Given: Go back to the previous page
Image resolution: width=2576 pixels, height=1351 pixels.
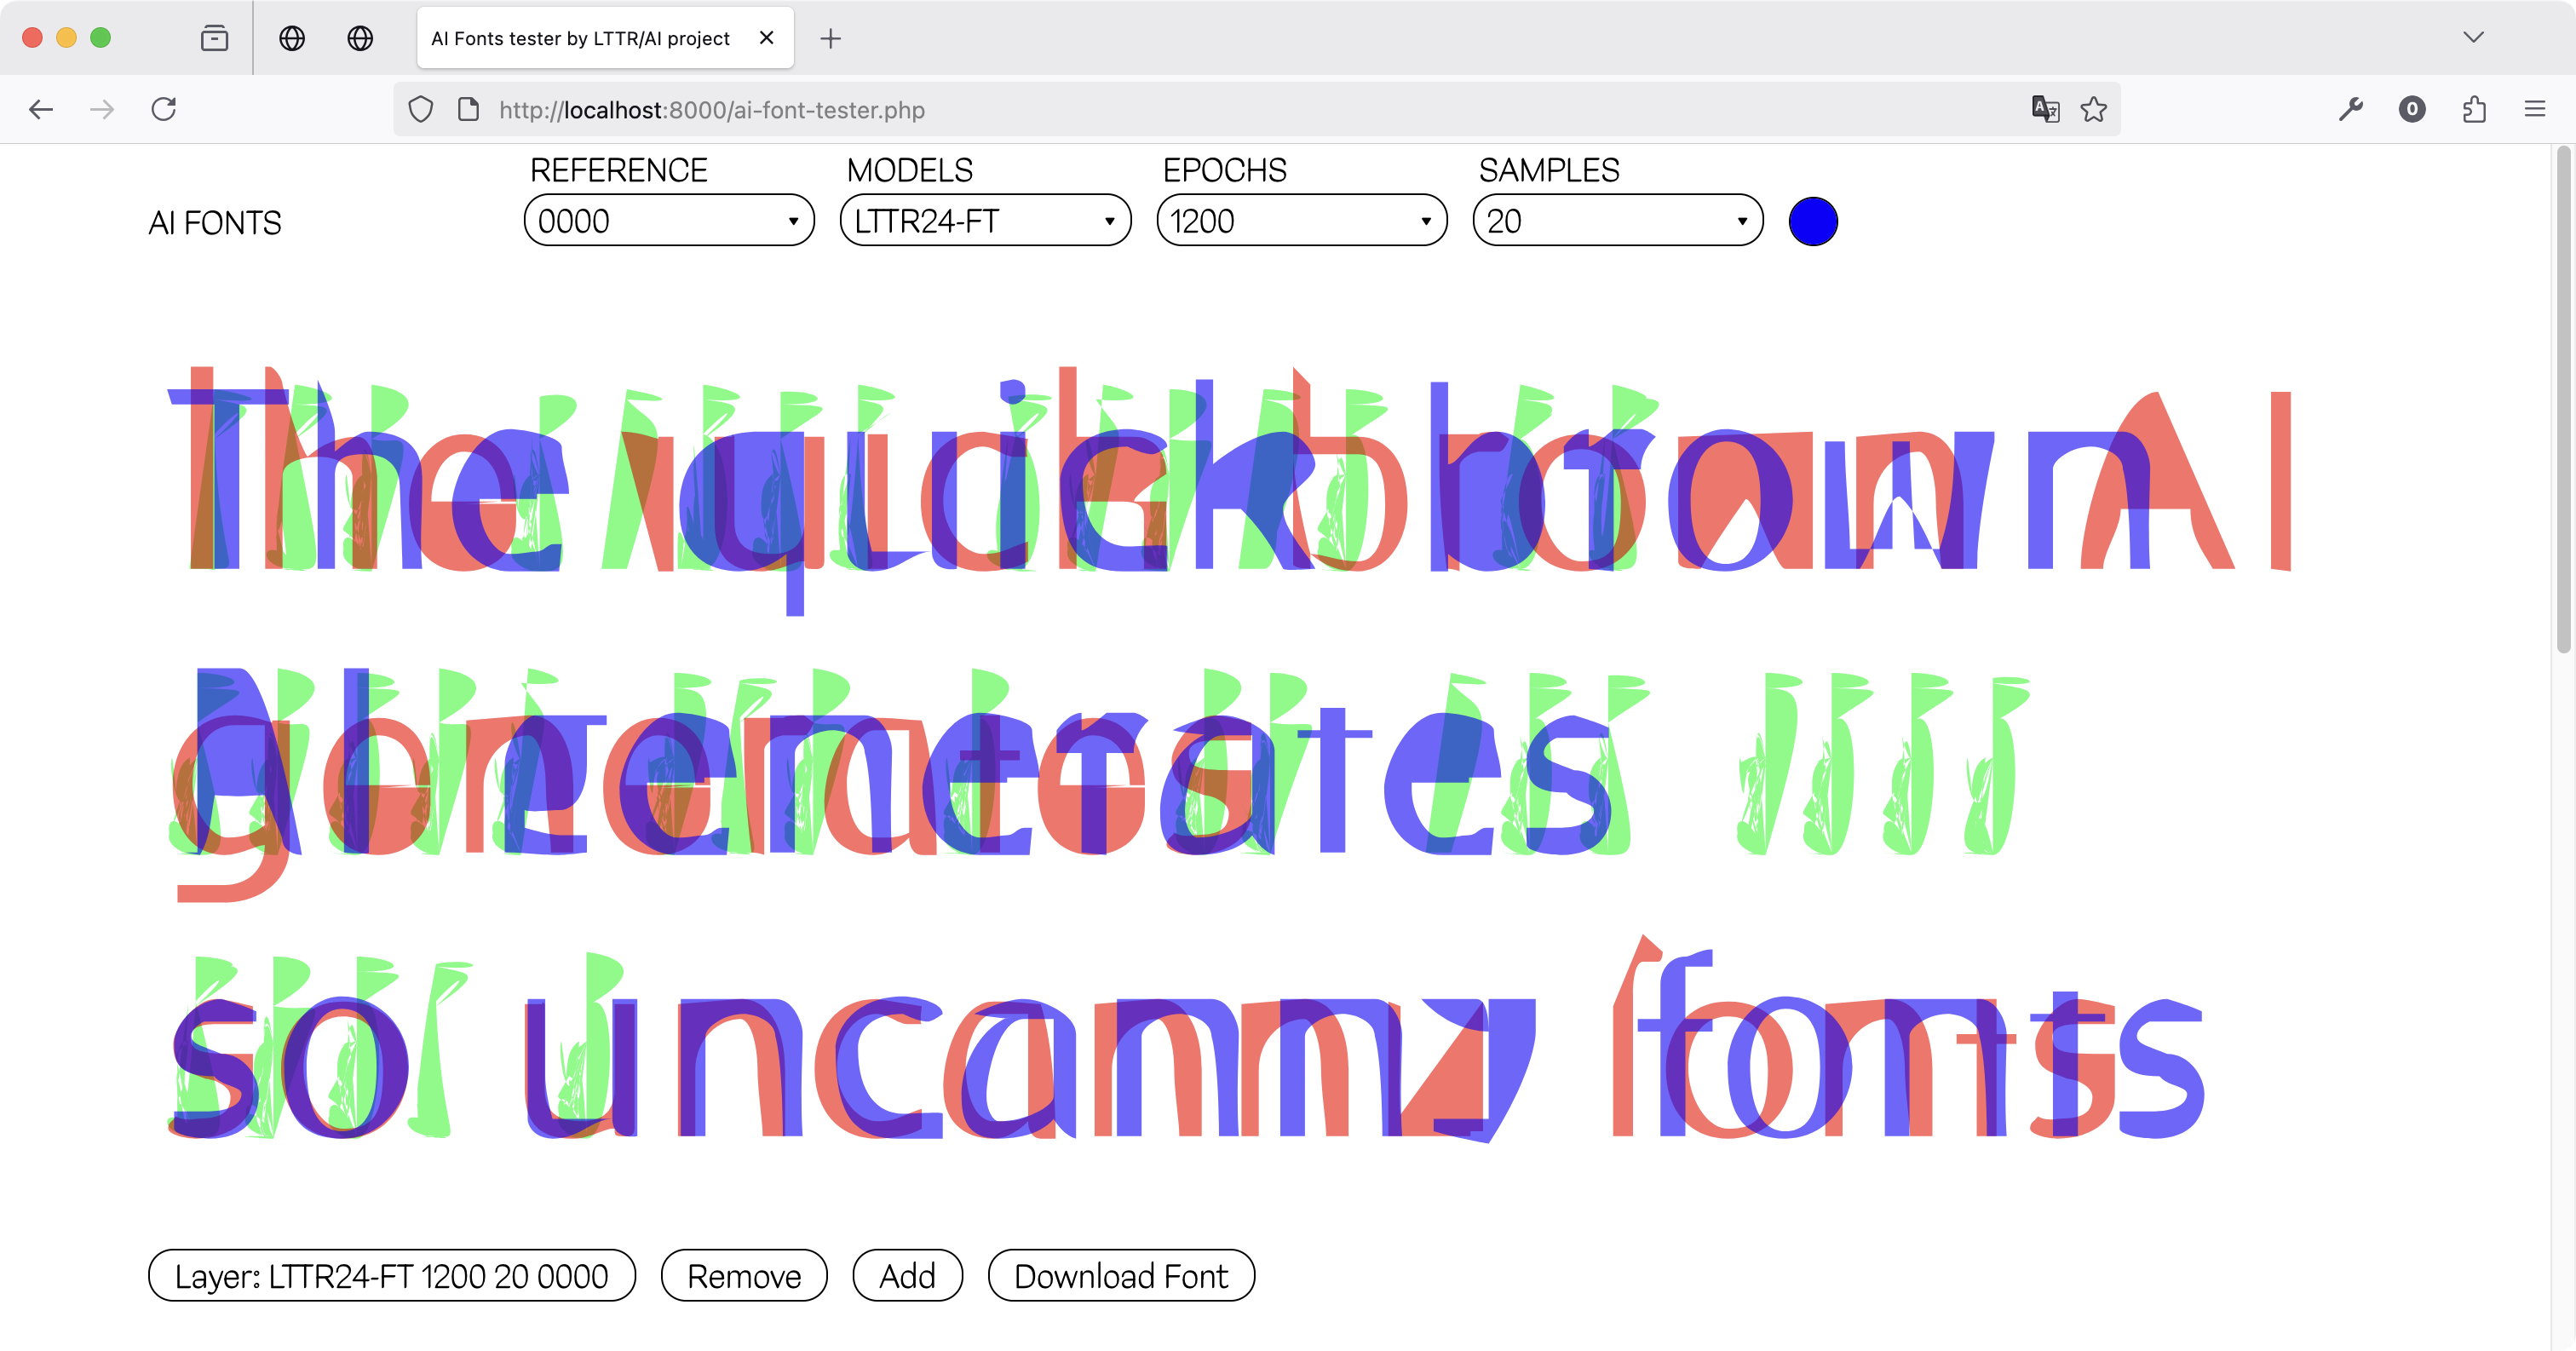Looking at the screenshot, I should click(41, 109).
